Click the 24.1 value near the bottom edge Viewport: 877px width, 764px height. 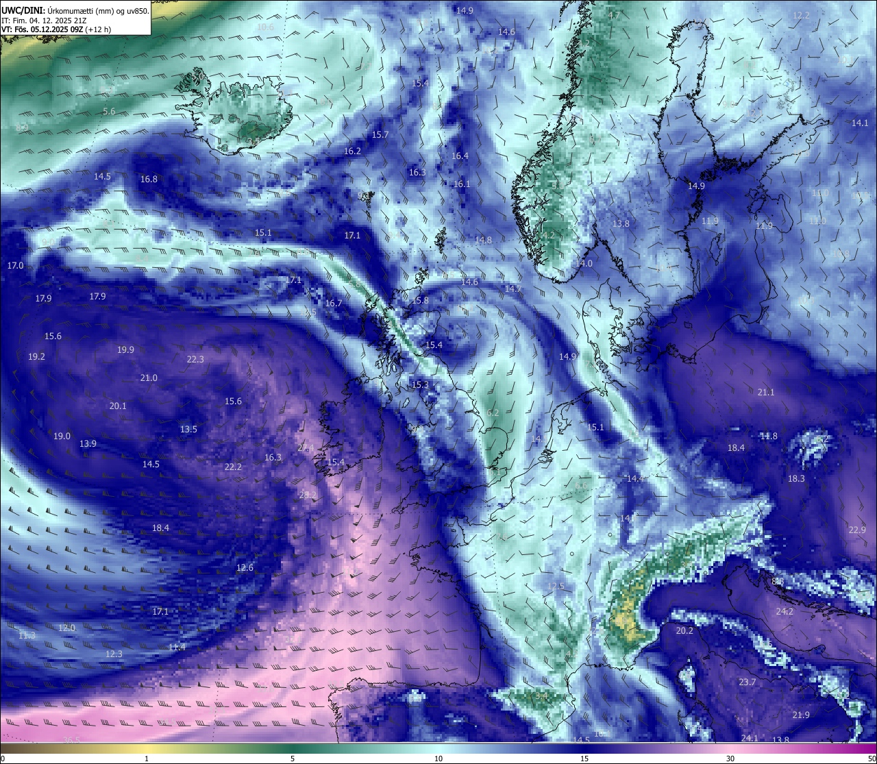pyautogui.click(x=750, y=738)
